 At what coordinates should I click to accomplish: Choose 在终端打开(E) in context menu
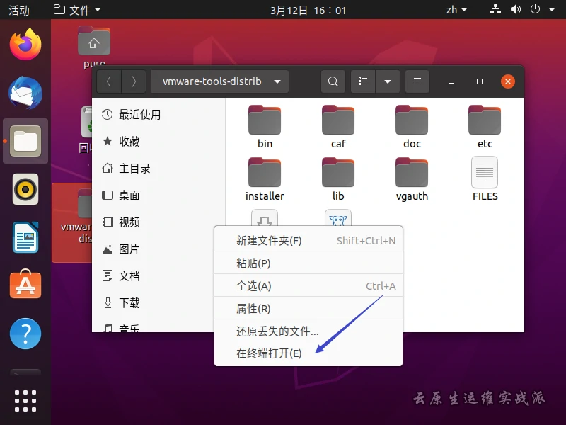(308, 353)
